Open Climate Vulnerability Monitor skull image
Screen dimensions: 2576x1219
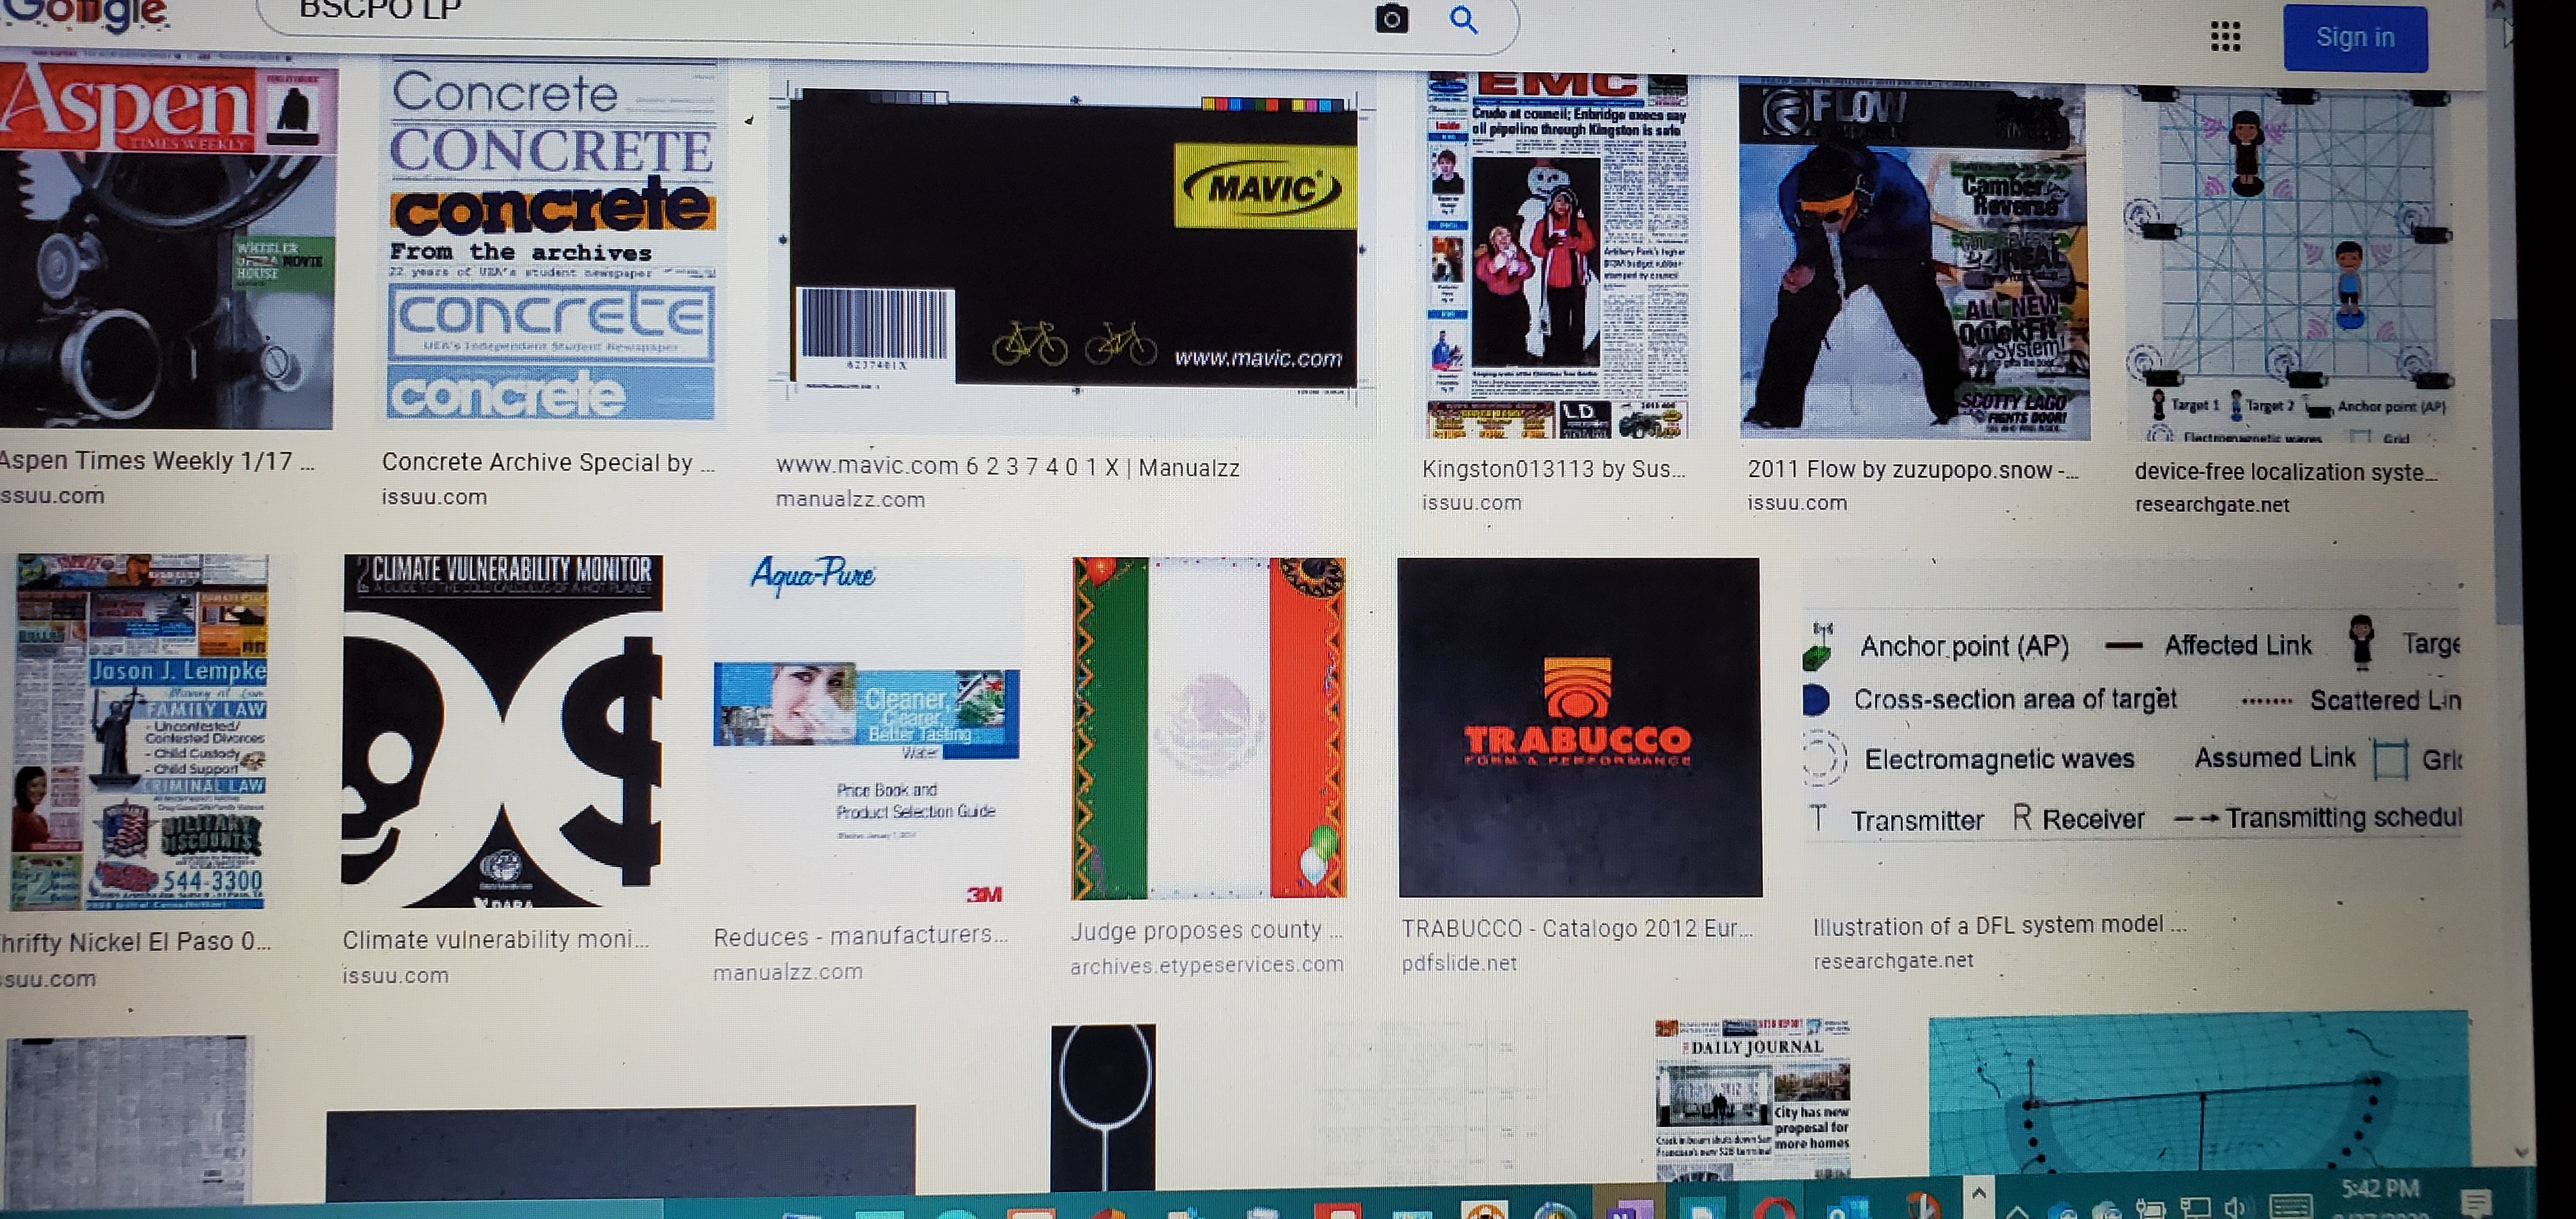coord(502,731)
